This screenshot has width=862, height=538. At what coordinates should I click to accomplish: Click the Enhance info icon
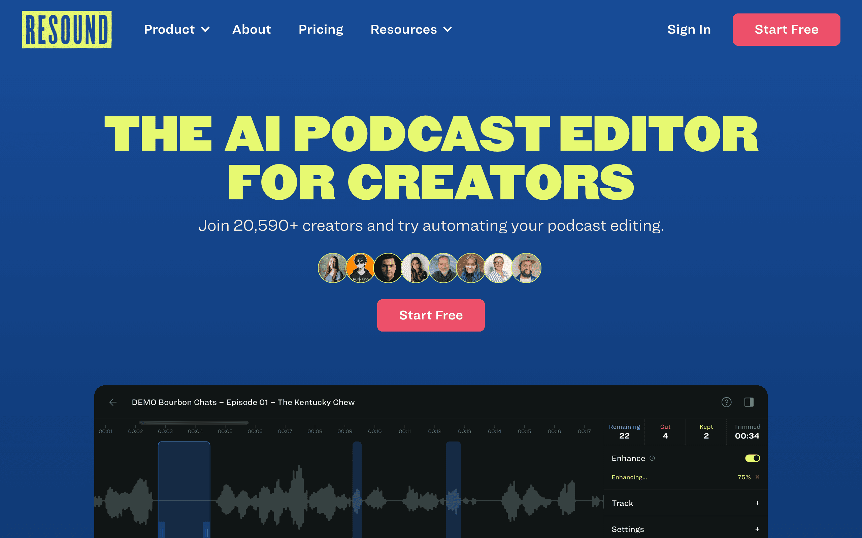pos(652,458)
